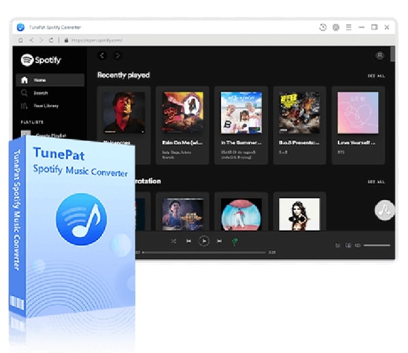
Task: Click the TunePat app logo icon
Action: (20, 27)
